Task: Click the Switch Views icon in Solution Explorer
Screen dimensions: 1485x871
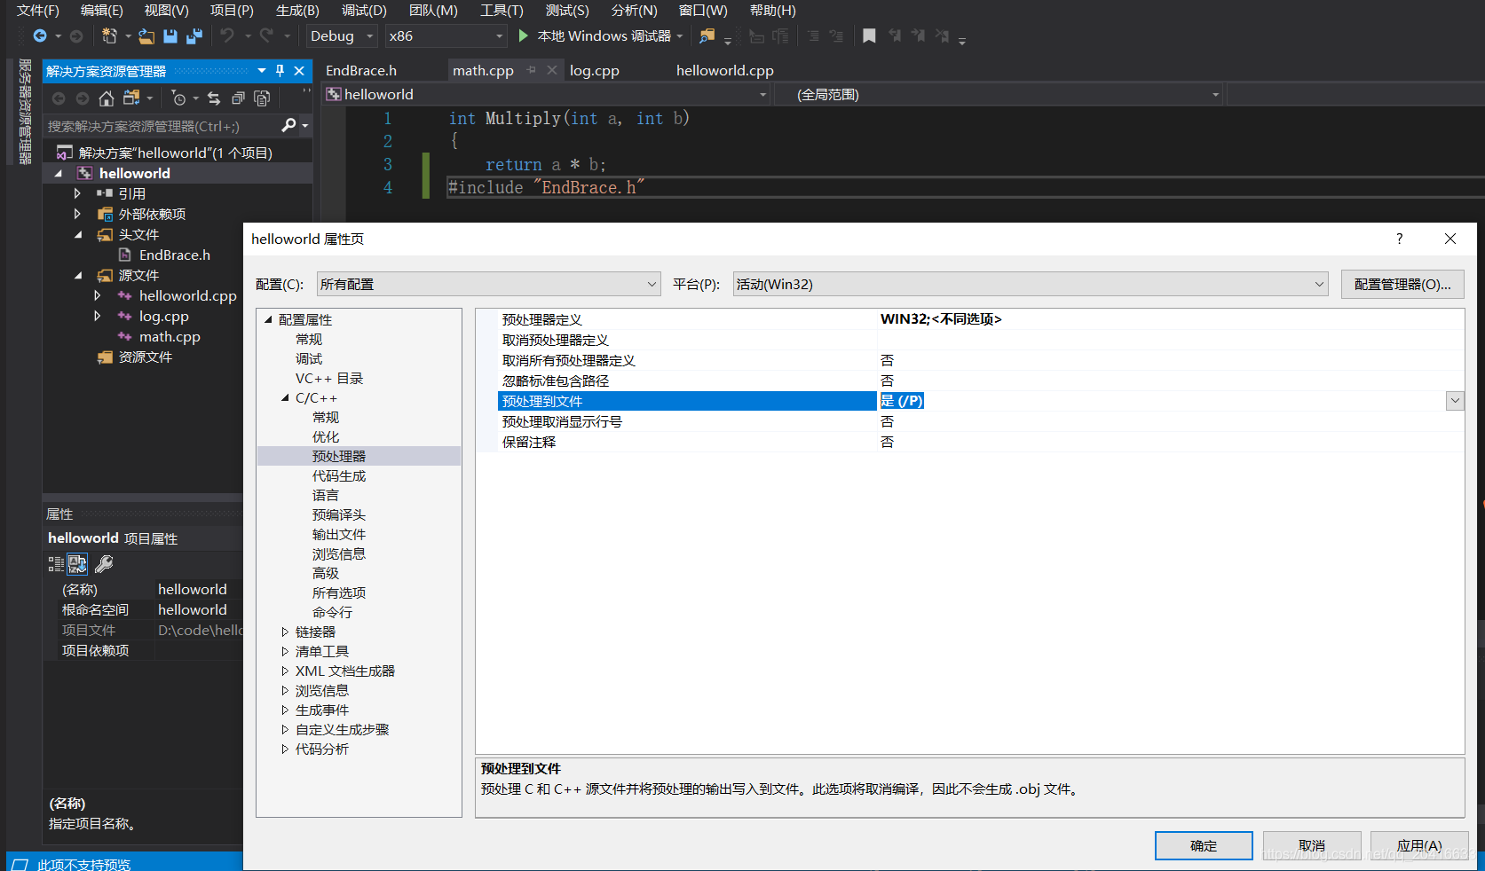Action: point(131,98)
